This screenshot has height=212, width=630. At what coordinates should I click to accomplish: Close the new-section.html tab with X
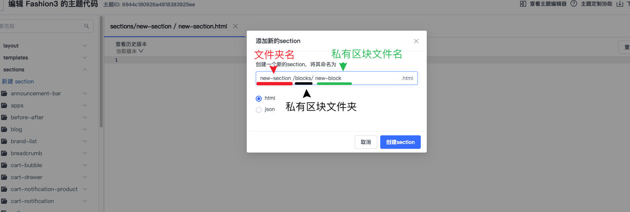pyautogui.click(x=235, y=26)
